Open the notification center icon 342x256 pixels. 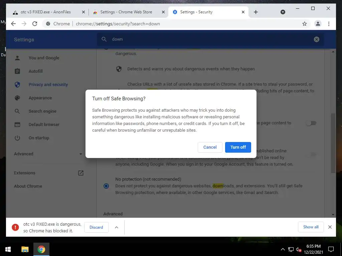(331, 249)
